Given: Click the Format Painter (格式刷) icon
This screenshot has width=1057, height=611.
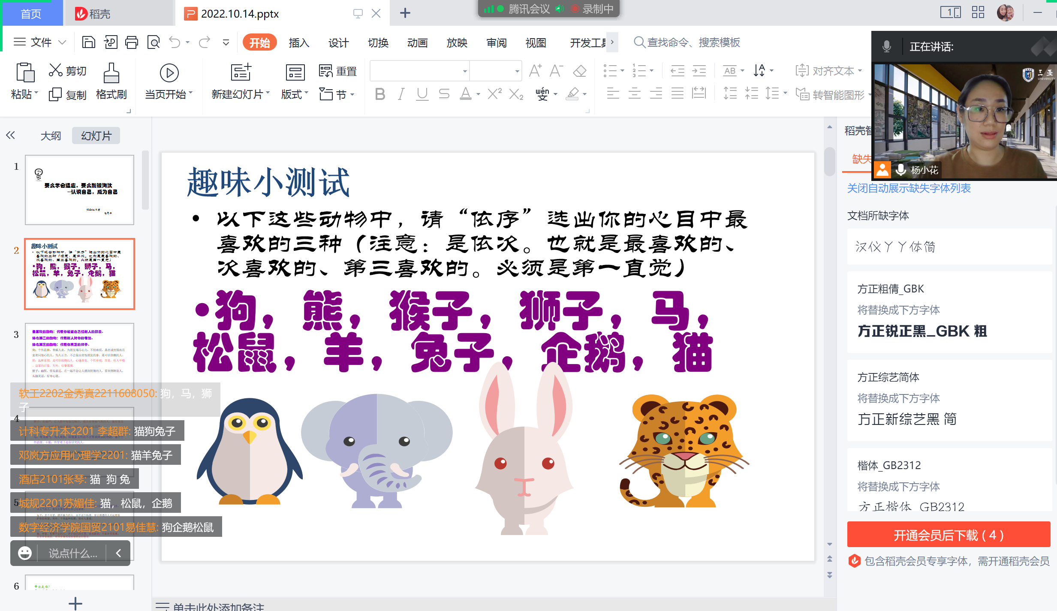Looking at the screenshot, I should click(x=111, y=73).
